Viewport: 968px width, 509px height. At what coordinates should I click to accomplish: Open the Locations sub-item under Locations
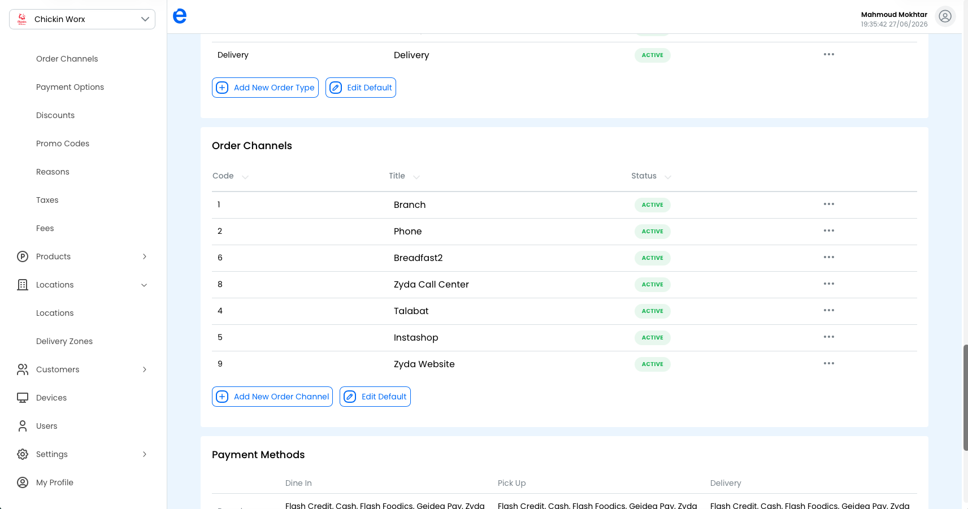[55, 313]
